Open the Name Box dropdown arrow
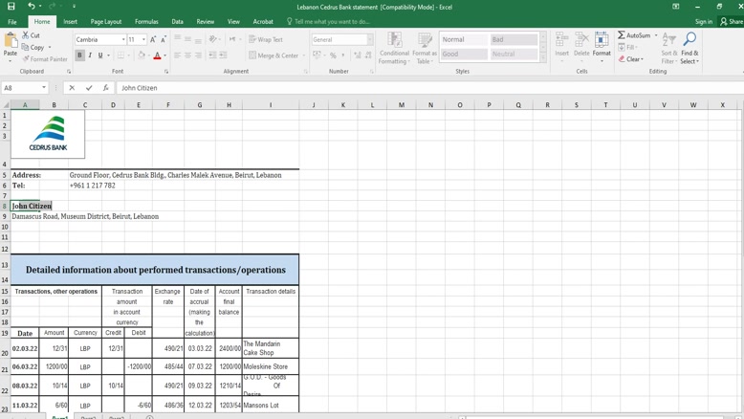The image size is (744, 419). coord(44,88)
